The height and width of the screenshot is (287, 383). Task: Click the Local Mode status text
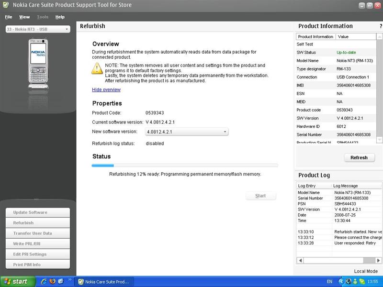366,271
